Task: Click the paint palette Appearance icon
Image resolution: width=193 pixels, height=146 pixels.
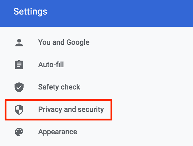Action: (x=19, y=132)
